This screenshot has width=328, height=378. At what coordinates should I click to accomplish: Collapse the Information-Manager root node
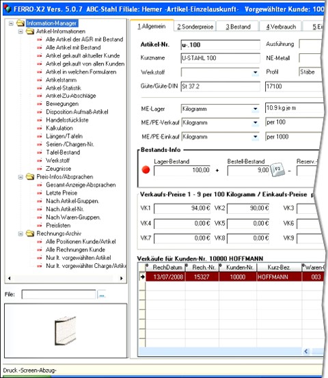click(11, 23)
